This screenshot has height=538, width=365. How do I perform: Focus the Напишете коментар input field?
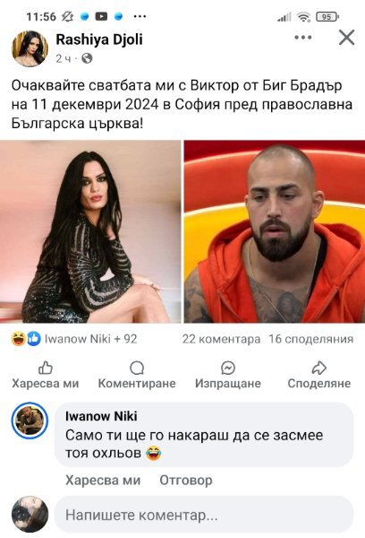coord(204,515)
